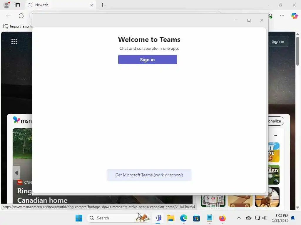301x225 pixels.
Task: Maximize the Teams welcome window
Action: (x=249, y=20)
